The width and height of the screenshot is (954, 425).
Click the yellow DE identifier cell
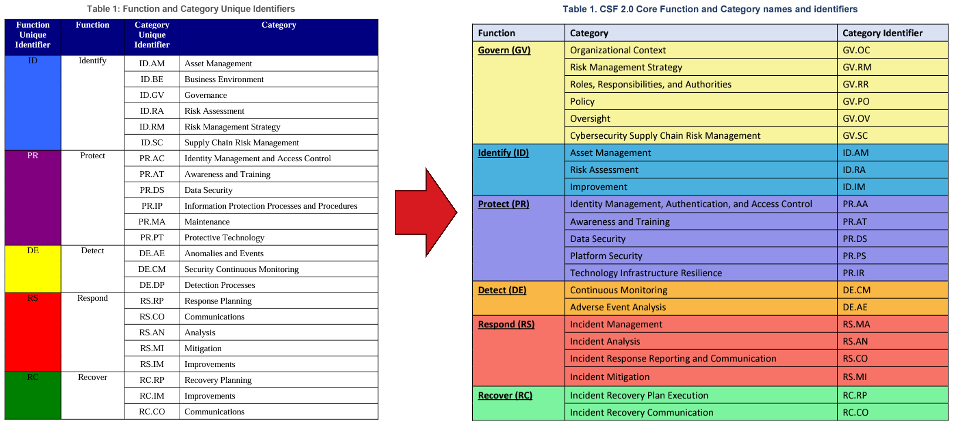pos(33,269)
